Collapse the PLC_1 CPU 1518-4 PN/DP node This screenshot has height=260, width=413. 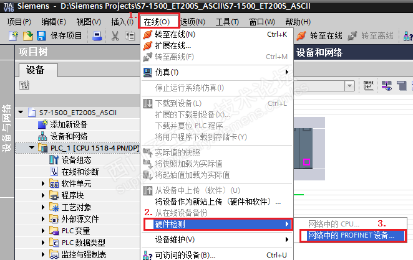(x=32, y=147)
